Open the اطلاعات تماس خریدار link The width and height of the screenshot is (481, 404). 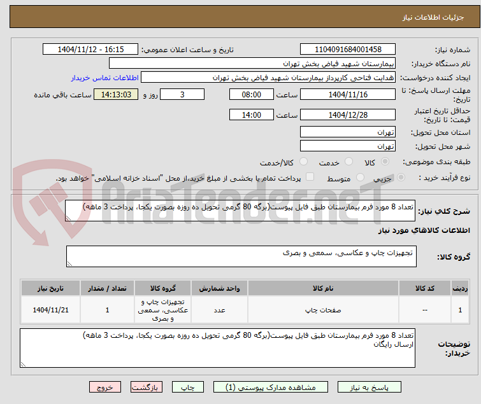(x=105, y=78)
